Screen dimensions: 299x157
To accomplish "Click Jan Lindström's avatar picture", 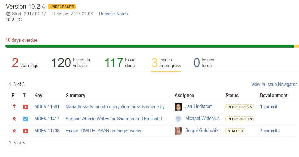I will point(178,107).
